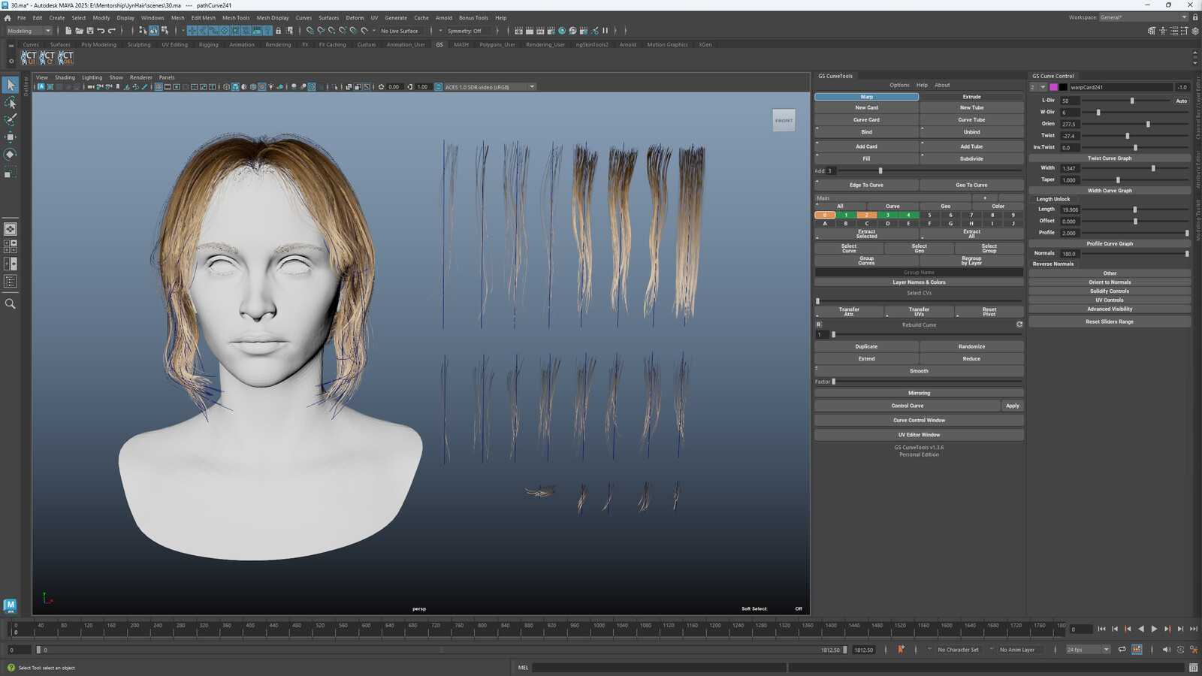Open the Symmetry Off dropdown

coord(470,31)
